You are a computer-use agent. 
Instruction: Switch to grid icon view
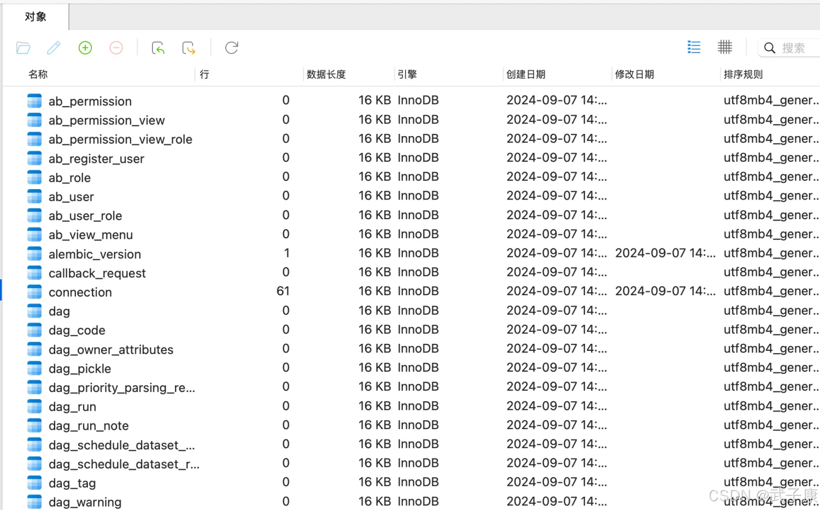(725, 48)
